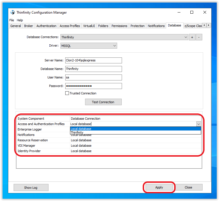Screen dimensions: 219x201
Task: Switch to the z/Scope Classic tab
Action: [x=193, y=26]
